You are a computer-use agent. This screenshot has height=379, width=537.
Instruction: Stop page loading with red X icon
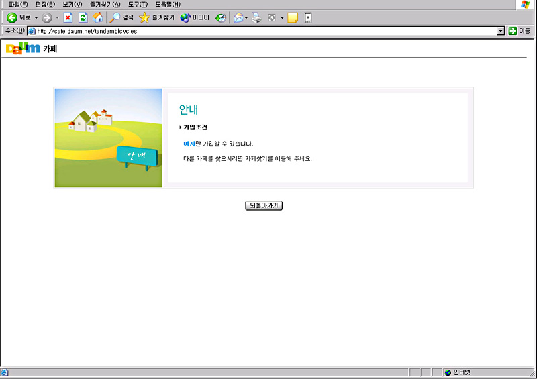pyautogui.click(x=68, y=18)
